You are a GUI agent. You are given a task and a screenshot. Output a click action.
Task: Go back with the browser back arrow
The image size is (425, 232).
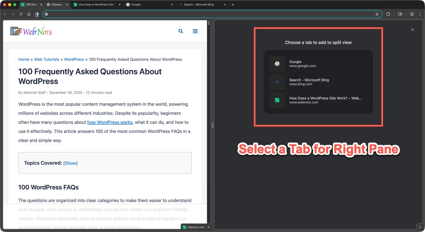pos(5,14)
